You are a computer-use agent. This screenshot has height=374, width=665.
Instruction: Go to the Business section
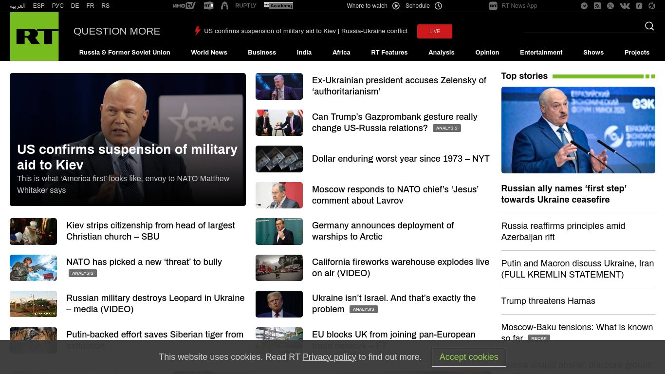pyautogui.click(x=262, y=52)
